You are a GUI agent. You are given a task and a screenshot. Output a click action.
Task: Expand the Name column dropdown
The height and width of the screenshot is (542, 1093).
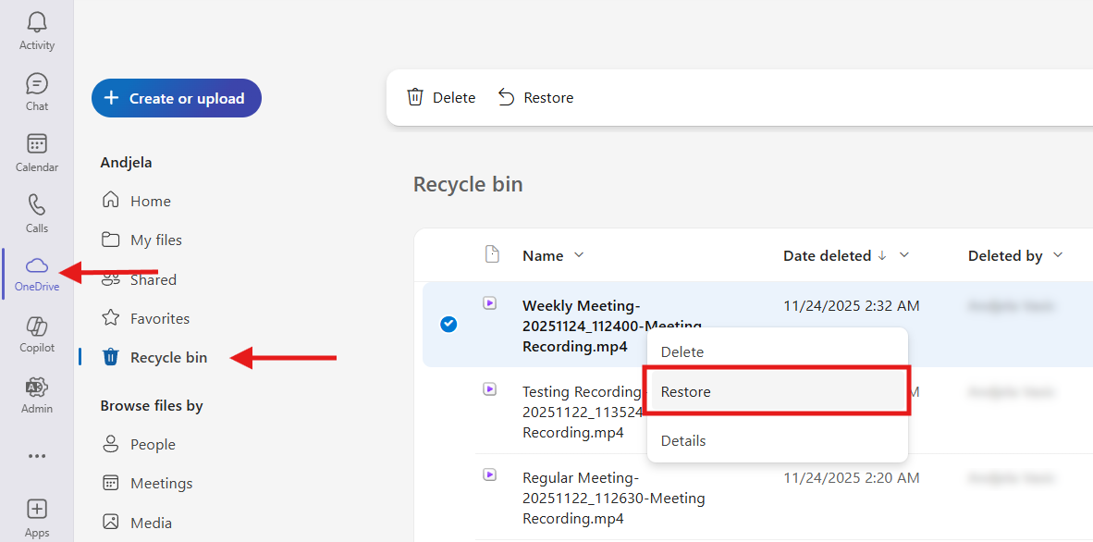point(579,255)
